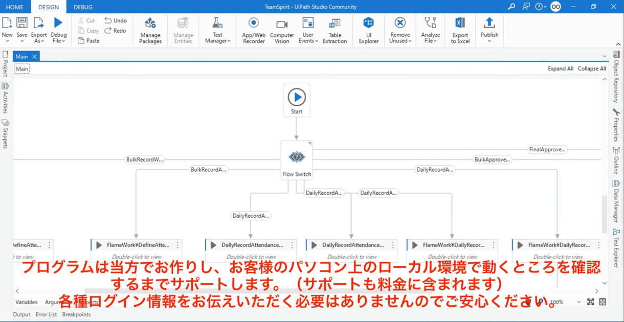This screenshot has height=322, width=624.
Task: Open the Error List tab
Action: pyautogui.click(x=46, y=314)
